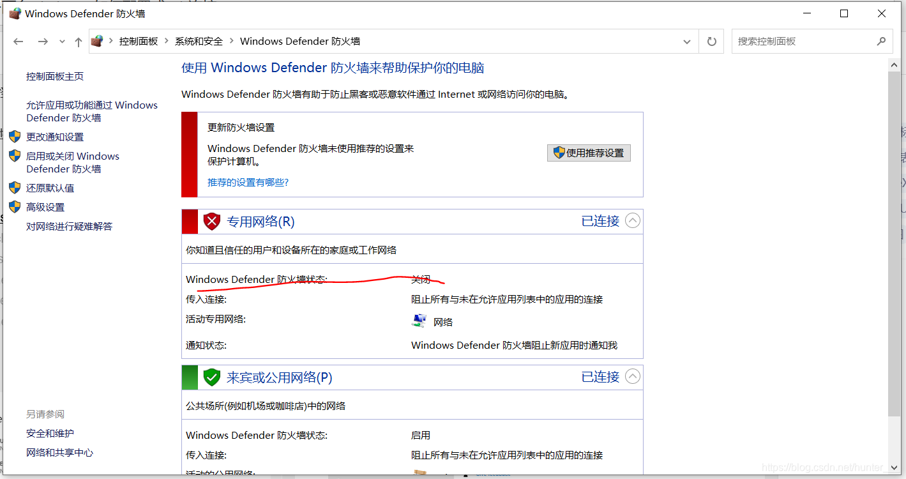Screen dimensions: 906x479
Task: Collapse the 来宾或公用网络 section chevron
Action: [x=632, y=377]
